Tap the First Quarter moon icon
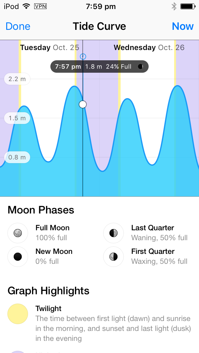This screenshot has width=199, height=353. tap(113, 257)
